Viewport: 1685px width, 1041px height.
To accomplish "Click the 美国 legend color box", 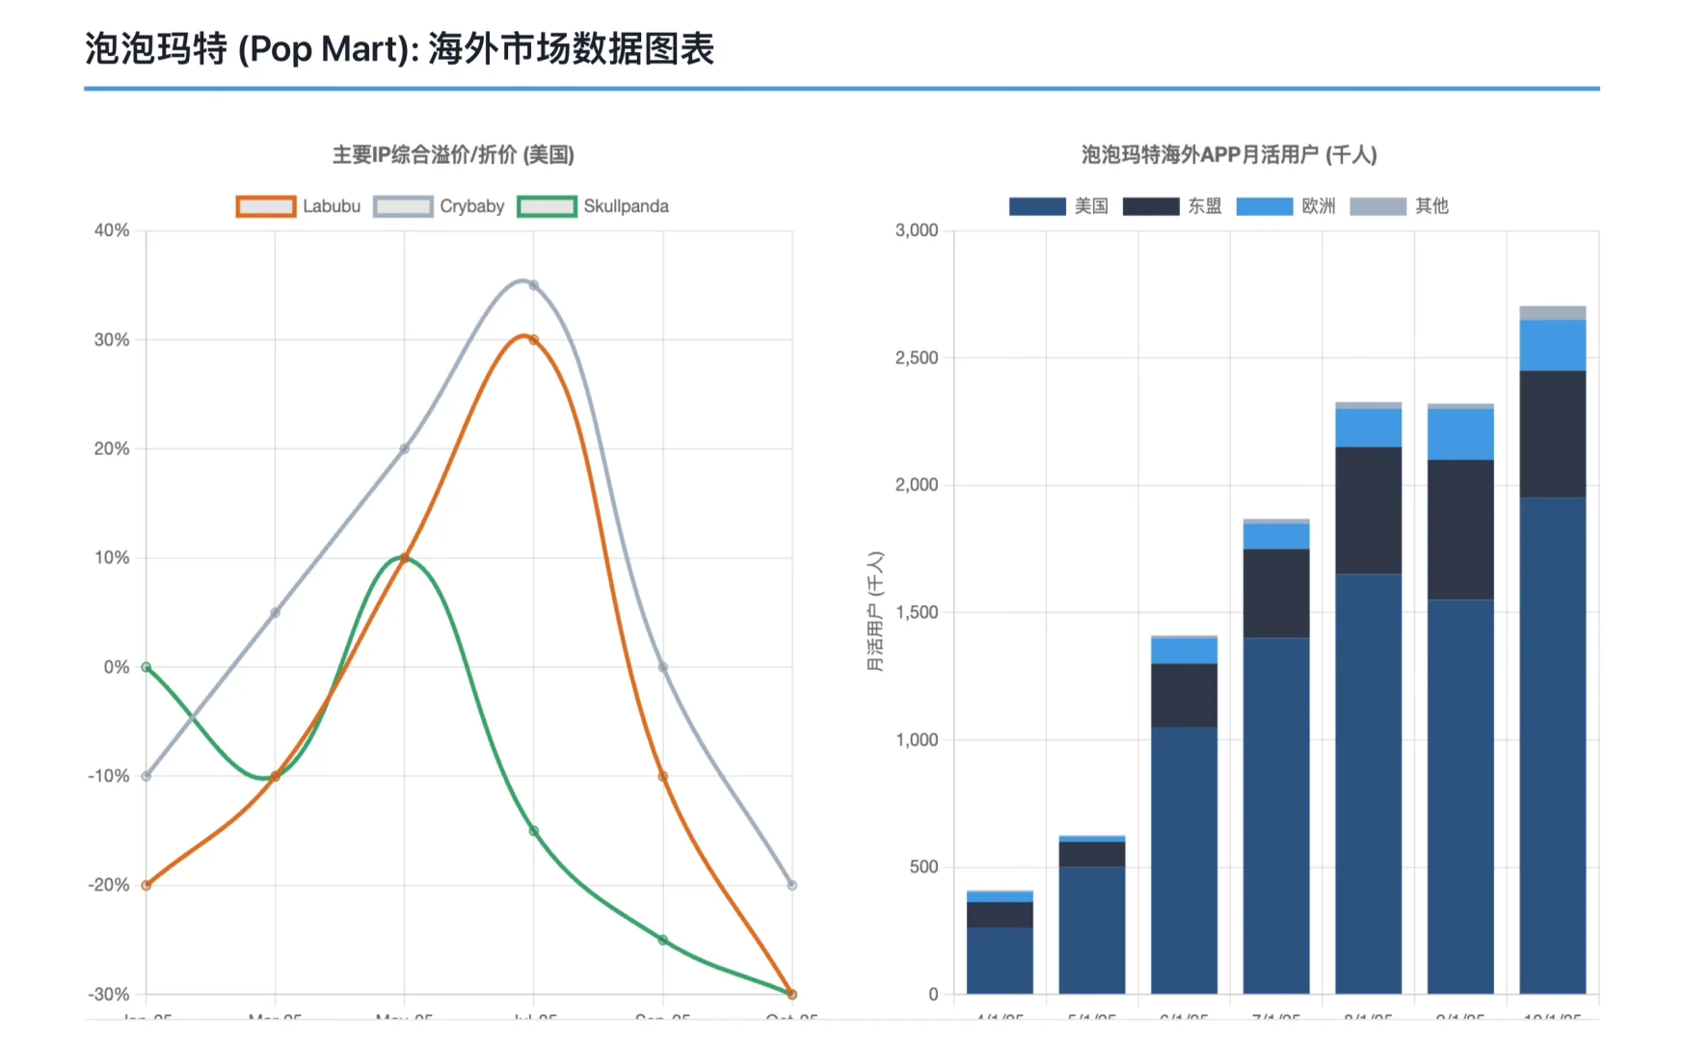I will click(x=1037, y=206).
